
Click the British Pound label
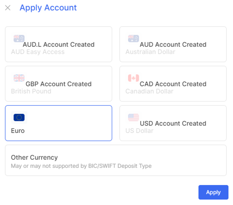[31, 91]
